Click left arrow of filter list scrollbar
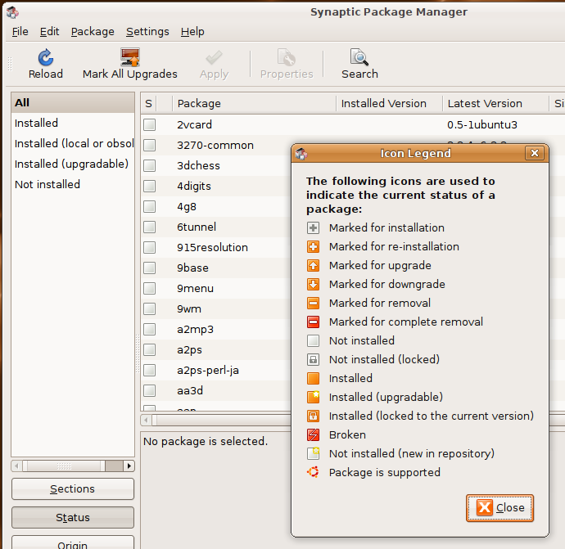This screenshot has width=565, height=549. (16, 466)
